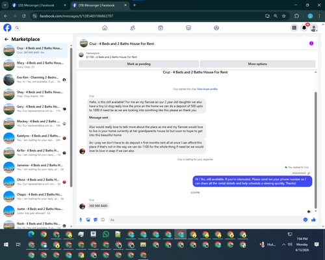Open the Windows Start button
The image size is (325, 260).
pos(6,244)
